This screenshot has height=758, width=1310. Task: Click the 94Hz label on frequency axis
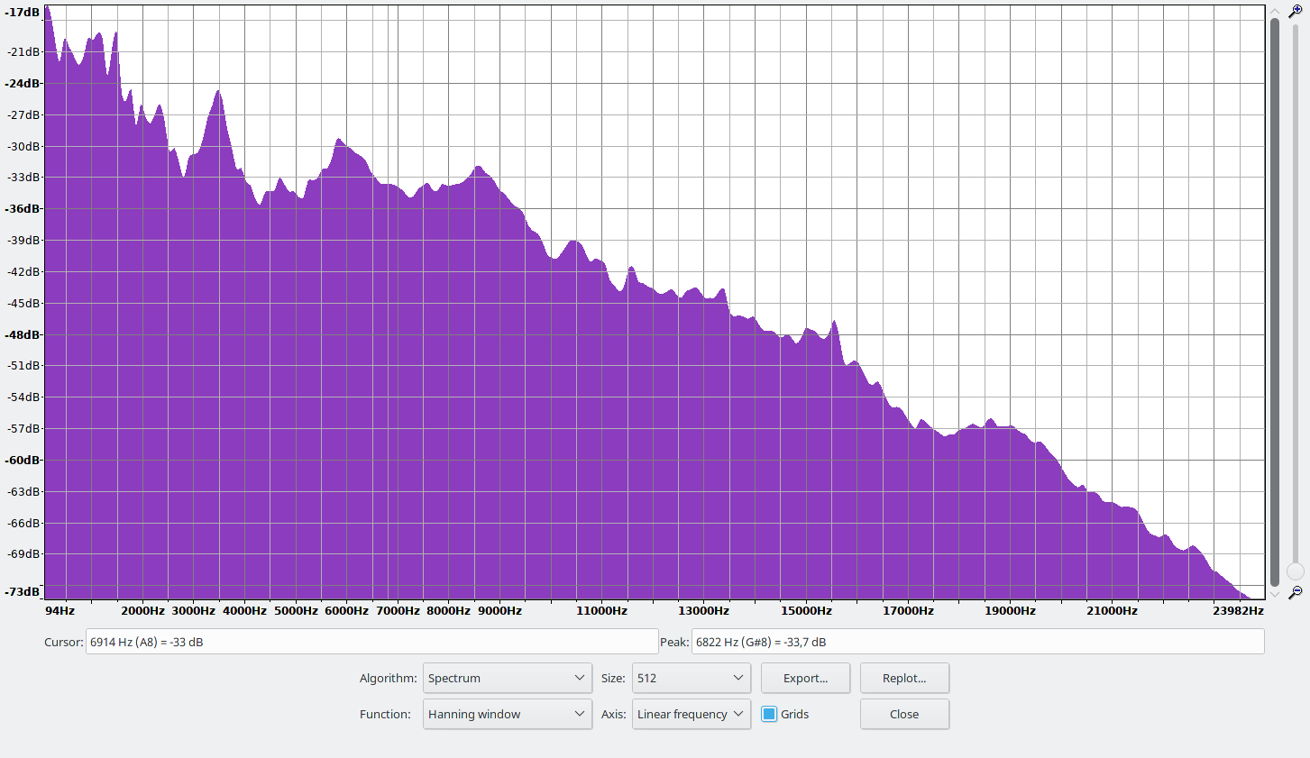click(x=60, y=610)
